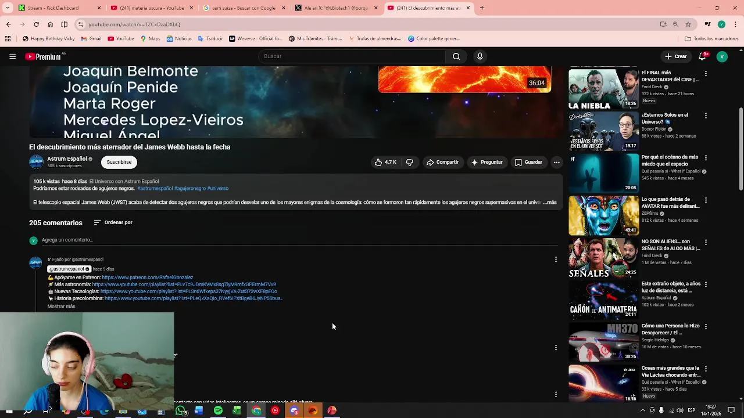Open the Historia precolombina playlist link
Image resolution: width=744 pixels, height=418 pixels.
[x=194, y=298]
